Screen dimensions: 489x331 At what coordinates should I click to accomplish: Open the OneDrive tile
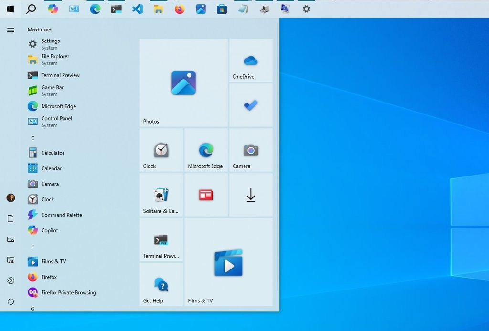tap(251, 61)
